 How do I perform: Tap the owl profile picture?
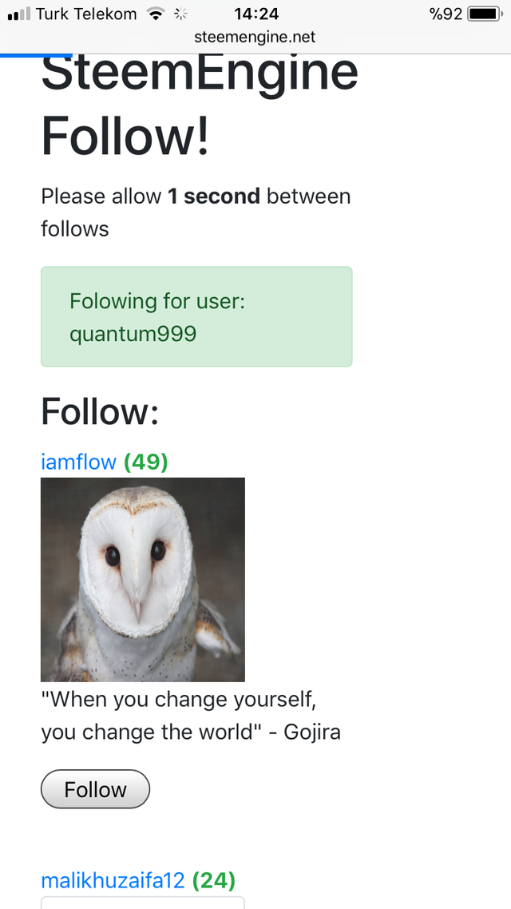143,579
